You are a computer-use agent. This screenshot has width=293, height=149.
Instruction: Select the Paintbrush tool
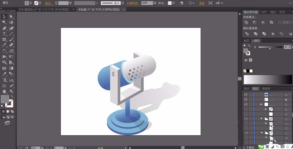11,39
